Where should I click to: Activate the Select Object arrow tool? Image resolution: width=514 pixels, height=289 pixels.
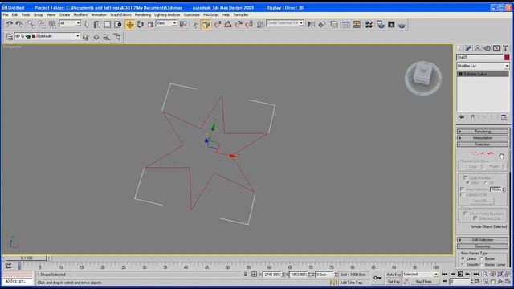point(87,24)
